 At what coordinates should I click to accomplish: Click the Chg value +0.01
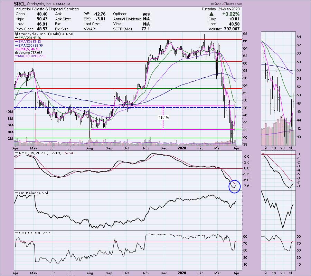click(234, 19)
